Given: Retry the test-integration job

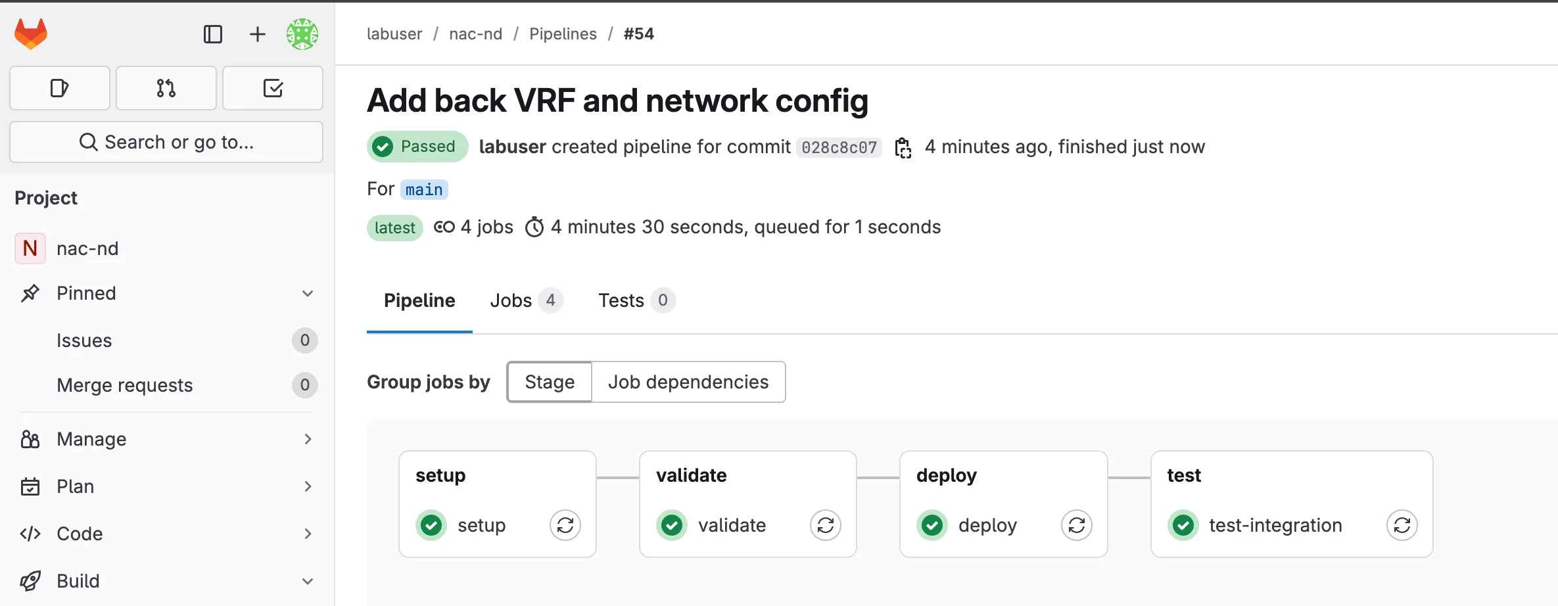Looking at the screenshot, I should pos(1402,525).
